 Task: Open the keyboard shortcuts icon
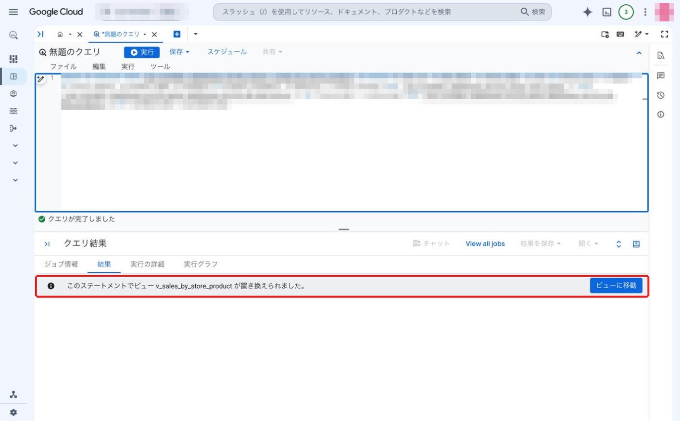(620, 34)
